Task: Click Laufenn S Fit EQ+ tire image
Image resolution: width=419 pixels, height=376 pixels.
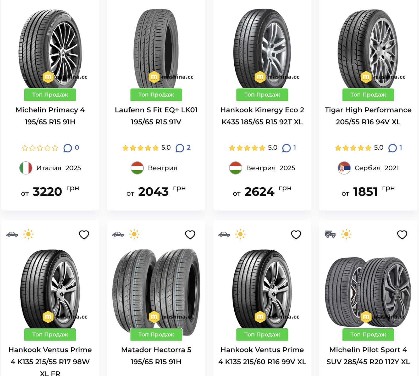Action: [156, 48]
